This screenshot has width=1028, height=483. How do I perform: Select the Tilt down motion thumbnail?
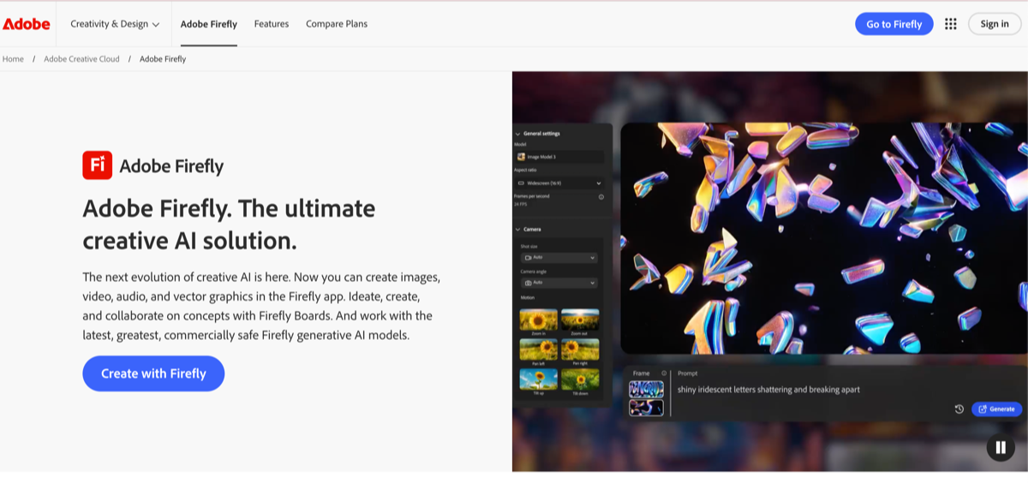580,379
